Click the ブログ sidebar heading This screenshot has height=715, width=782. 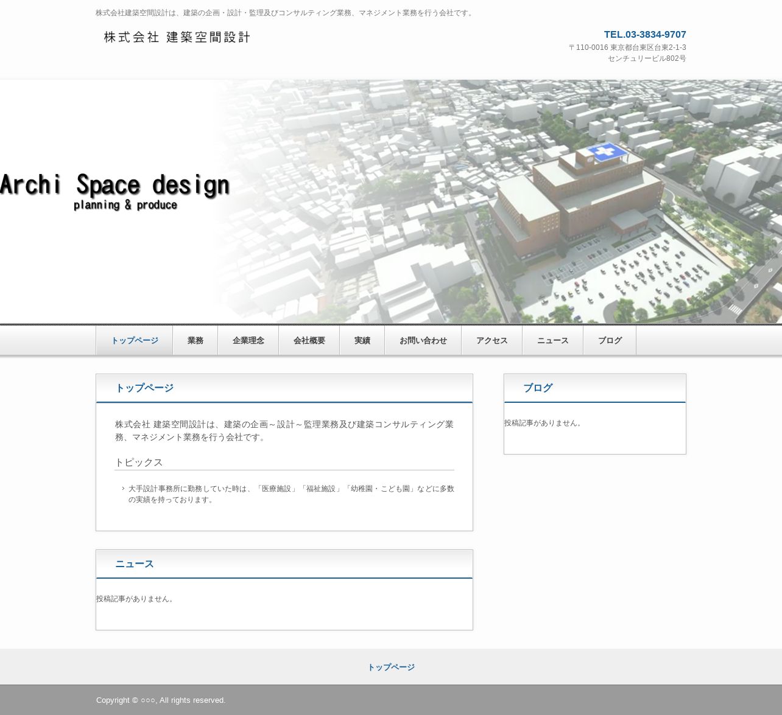tap(538, 388)
